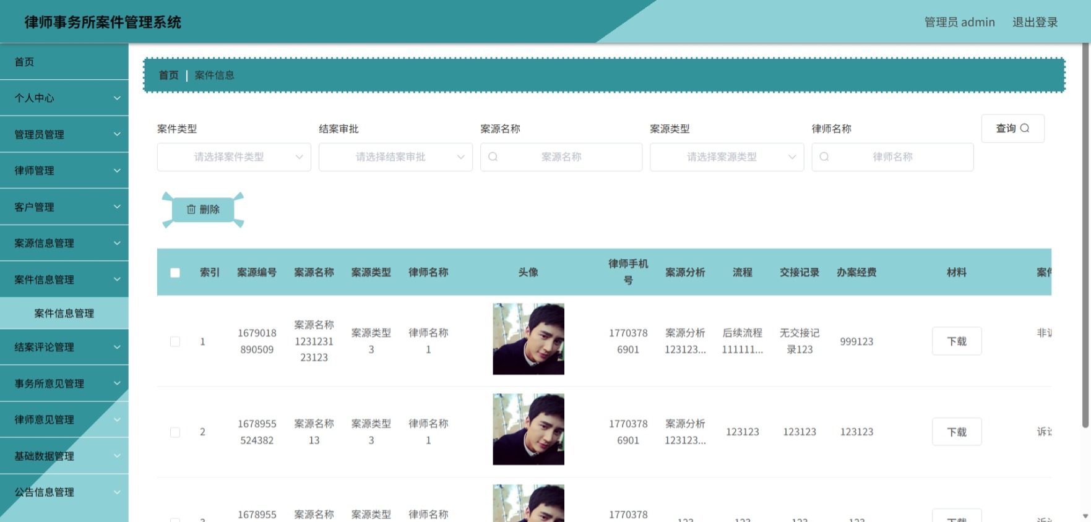Go to 首页 in the sidebar
This screenshot has height=522, width=1091.
(x=64, y=62)
